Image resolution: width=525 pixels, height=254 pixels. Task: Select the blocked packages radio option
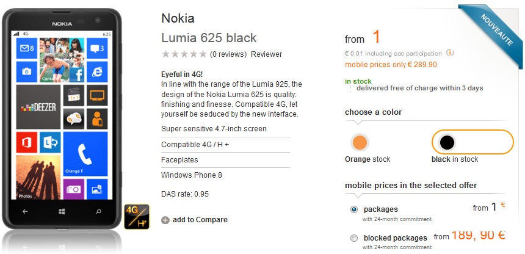click(354, 238)
